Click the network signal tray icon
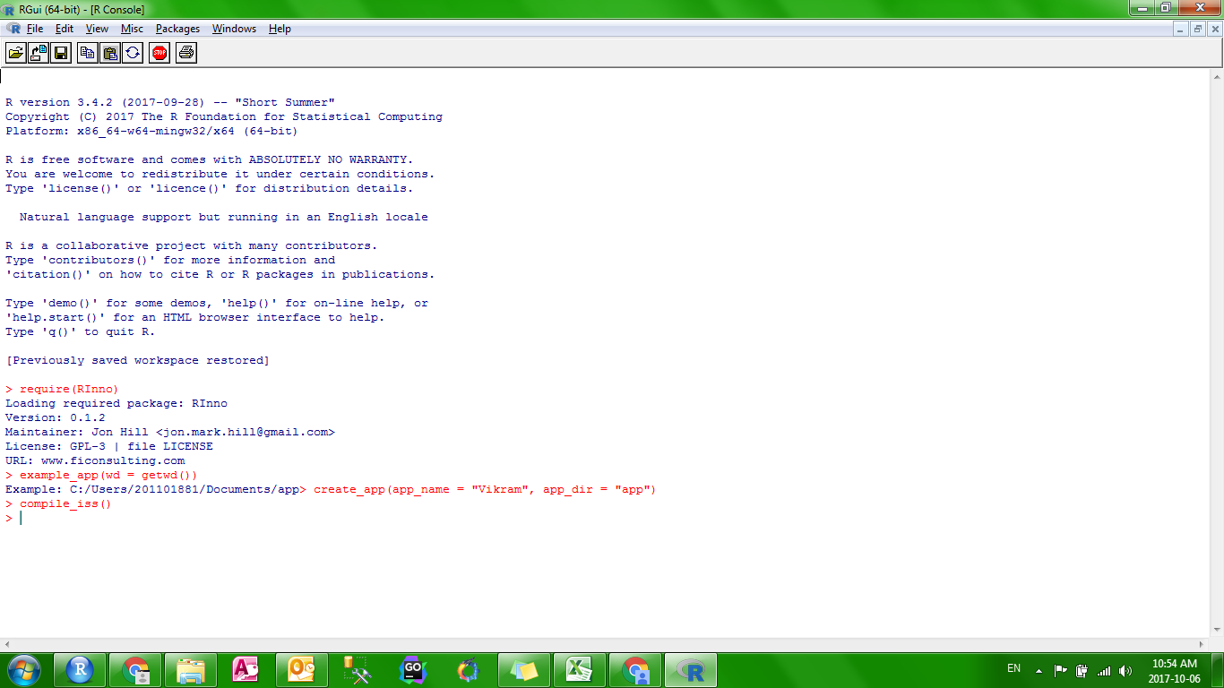Screen dimensions: 1224x688 (x=1104, y=670)
